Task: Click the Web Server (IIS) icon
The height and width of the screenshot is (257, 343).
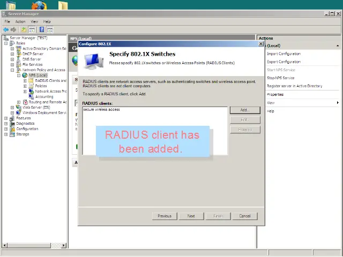Action: (x=19, y=107)
